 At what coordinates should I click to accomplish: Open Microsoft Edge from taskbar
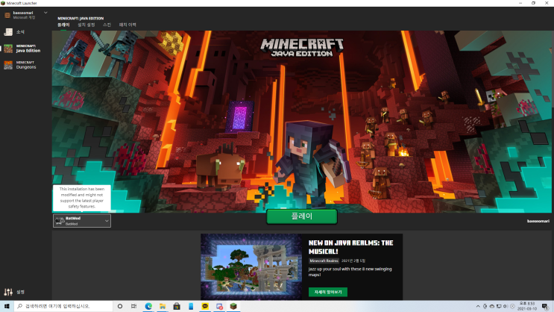click(148, 306)
